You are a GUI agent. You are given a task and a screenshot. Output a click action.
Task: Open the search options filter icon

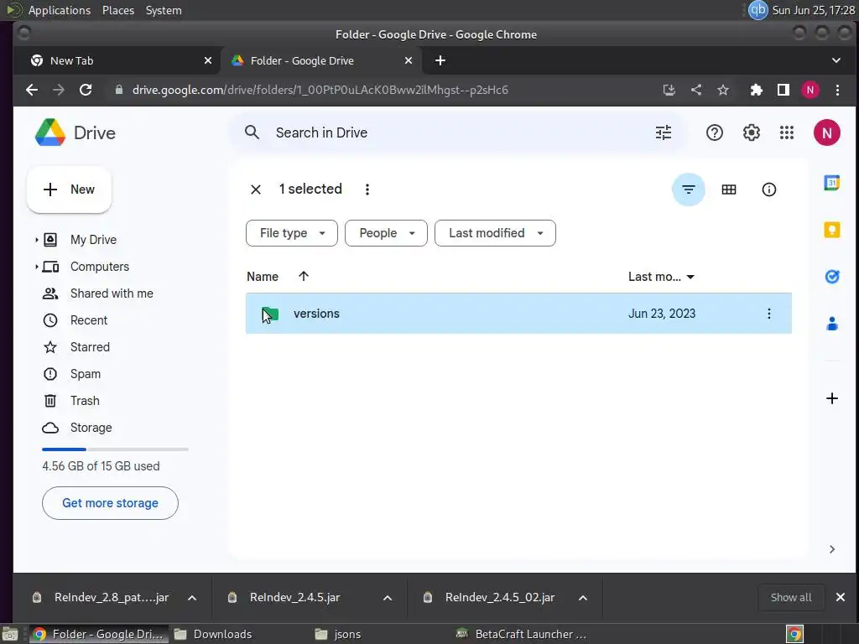(663, 132)
